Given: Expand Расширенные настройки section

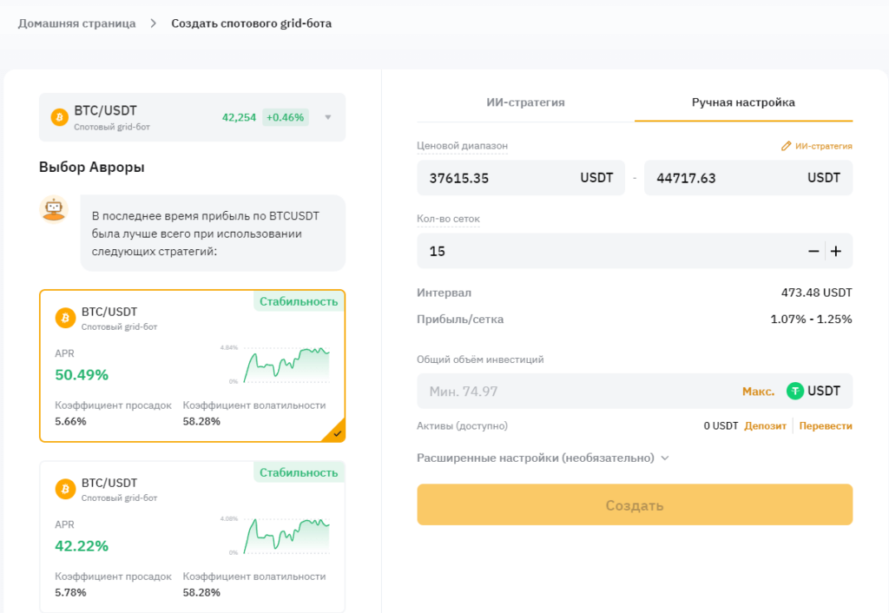Looking at the screenshot, I should point(543,458).
